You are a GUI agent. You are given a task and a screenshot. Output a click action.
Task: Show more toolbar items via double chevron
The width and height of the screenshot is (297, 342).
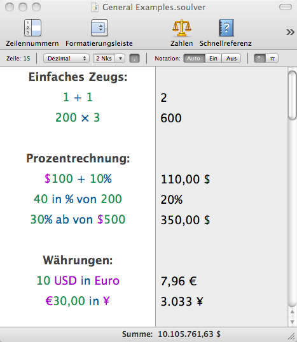[x=290, y=32]
